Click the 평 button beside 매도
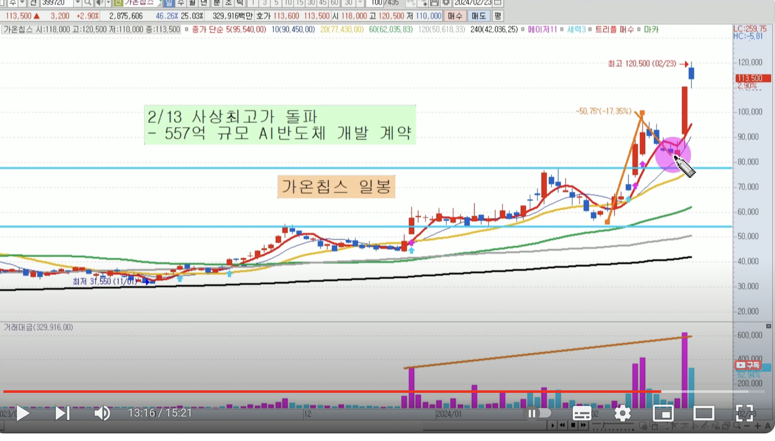This screenshot has width=775, height=441. click(498, 16)
